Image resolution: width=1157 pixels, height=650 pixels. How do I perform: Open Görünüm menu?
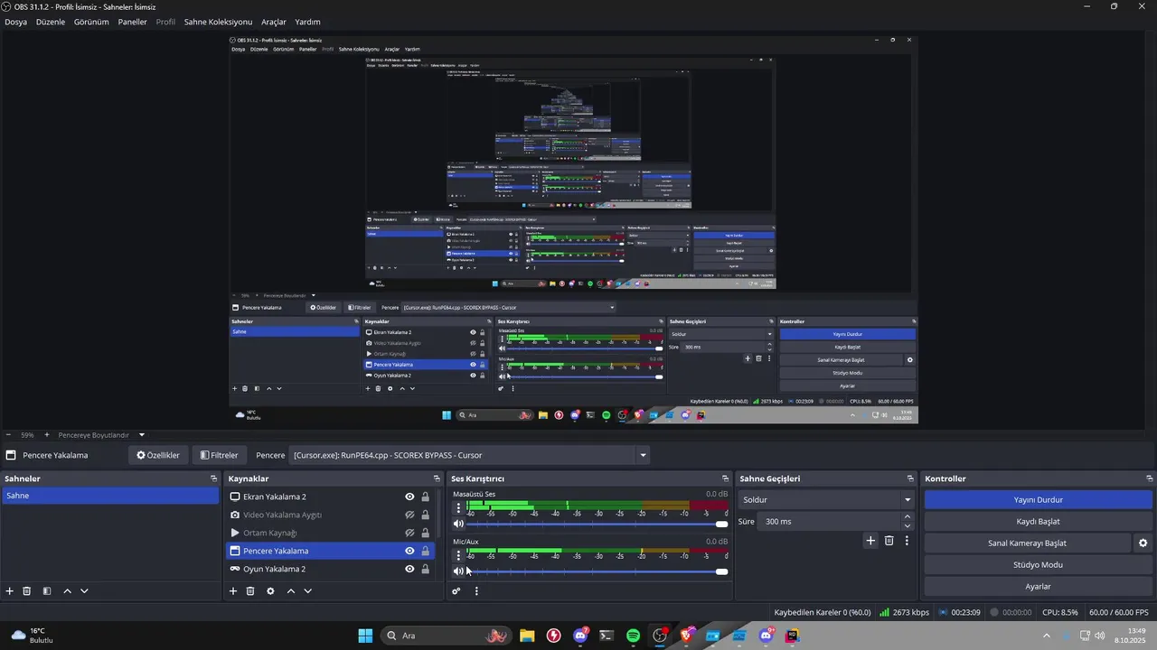[91, 22]
